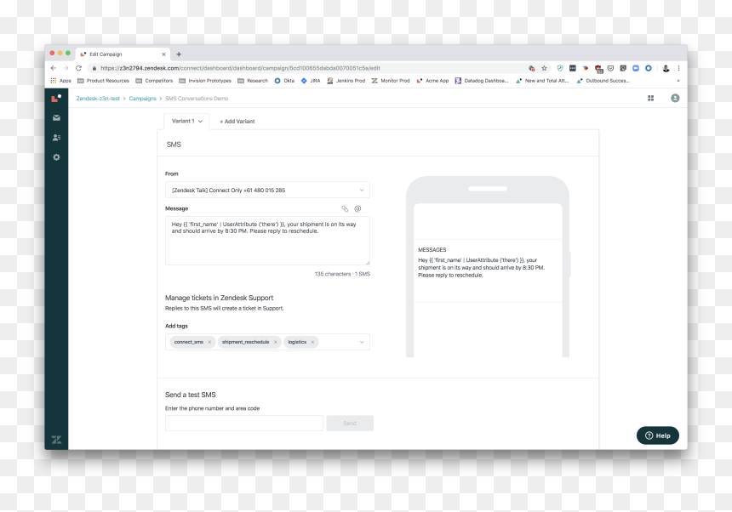
Task: Click the Zendesk-z3n-test breadcrumb link
Action: [98, 99]
